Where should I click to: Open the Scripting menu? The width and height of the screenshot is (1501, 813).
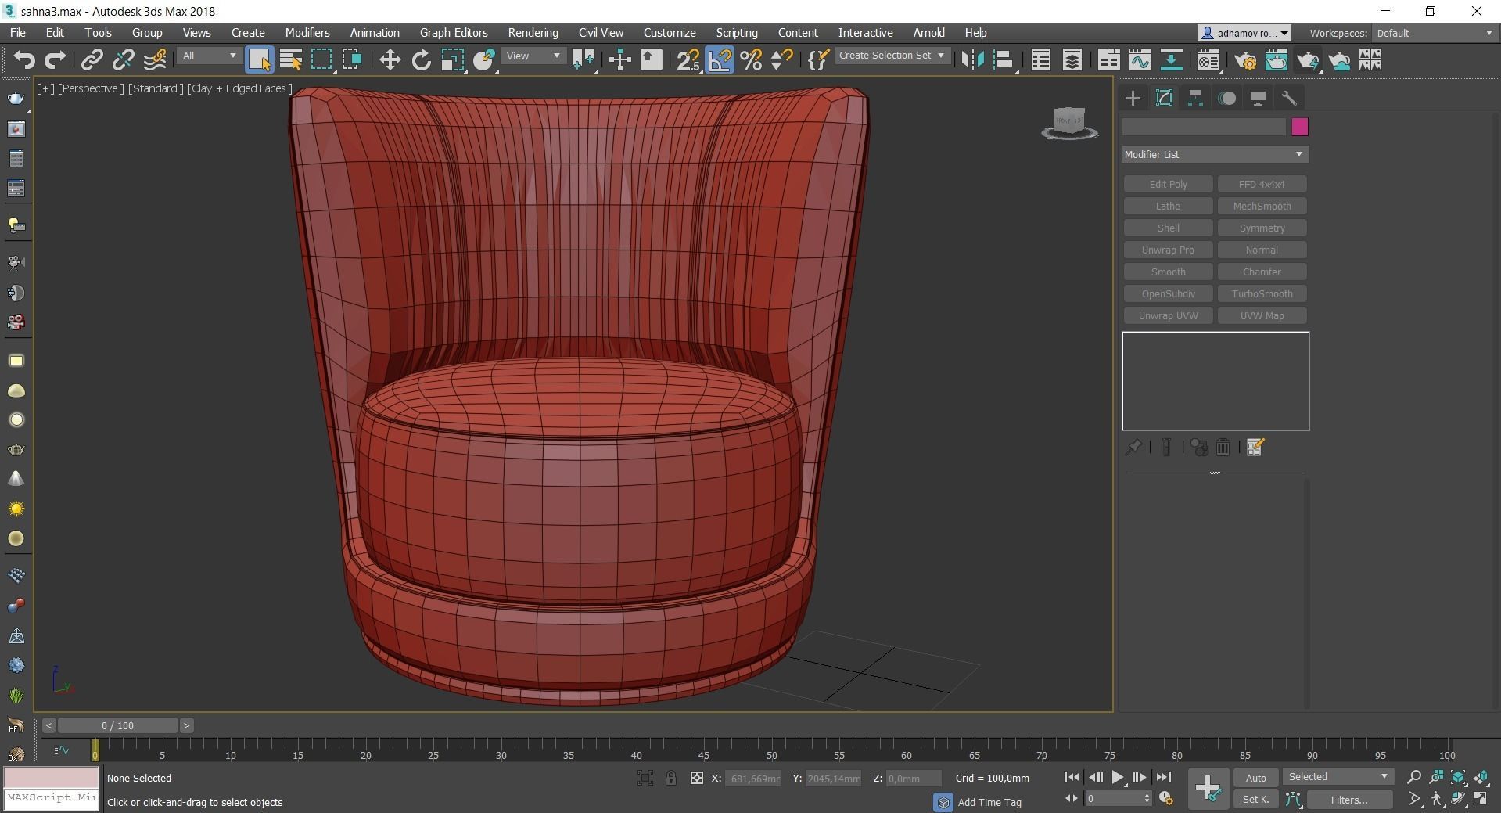(x=737, y=33)
